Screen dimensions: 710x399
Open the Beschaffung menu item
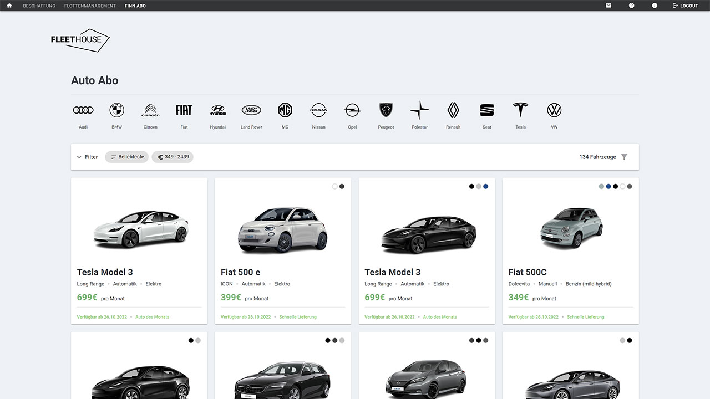(x=39, y=6)
